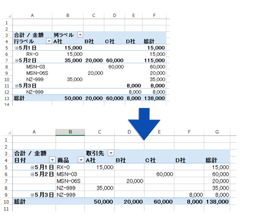Collapse the 5月3日 group in upper table
Image resolution: width=270 pixels, height=221 pixels.
[17, 86]
